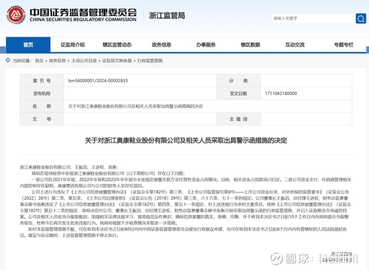Open the 辖区监管动态 menu item
This screenshot has height=270, width=369.
point(117,45)
